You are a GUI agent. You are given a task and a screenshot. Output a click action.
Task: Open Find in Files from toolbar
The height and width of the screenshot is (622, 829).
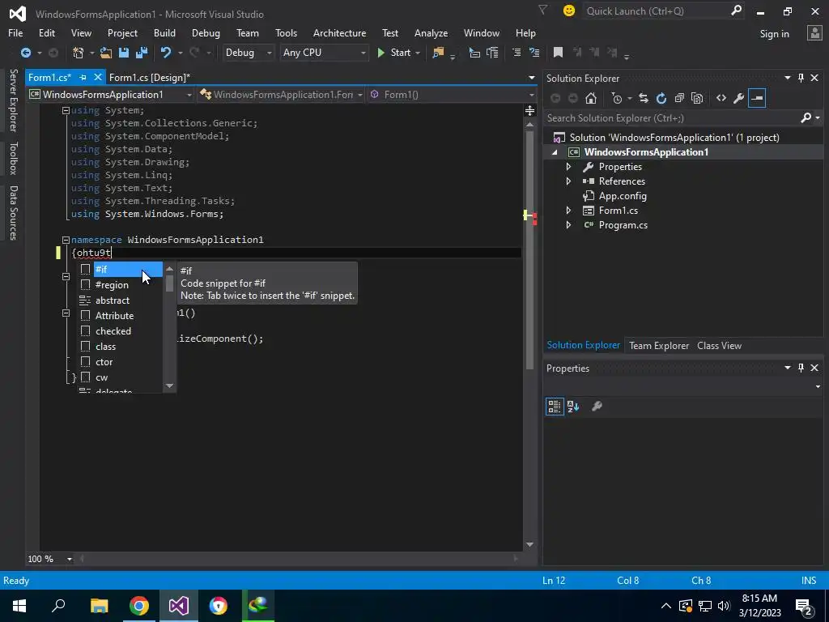pos(438,53)
